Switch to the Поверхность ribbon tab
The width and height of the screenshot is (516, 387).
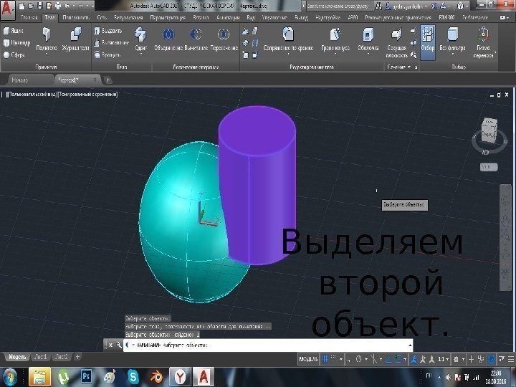[x=76, y=17]
